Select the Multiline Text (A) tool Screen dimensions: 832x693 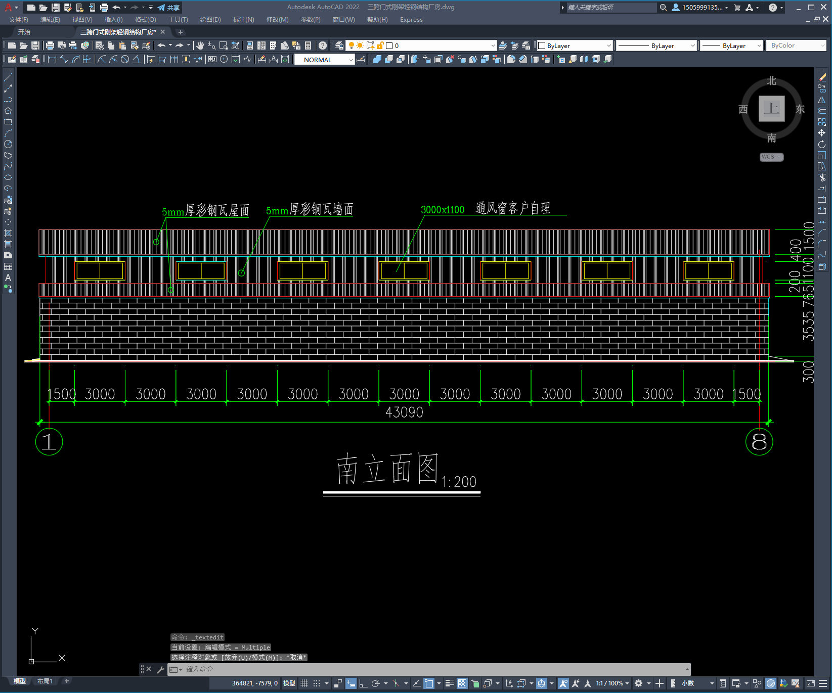8,278
